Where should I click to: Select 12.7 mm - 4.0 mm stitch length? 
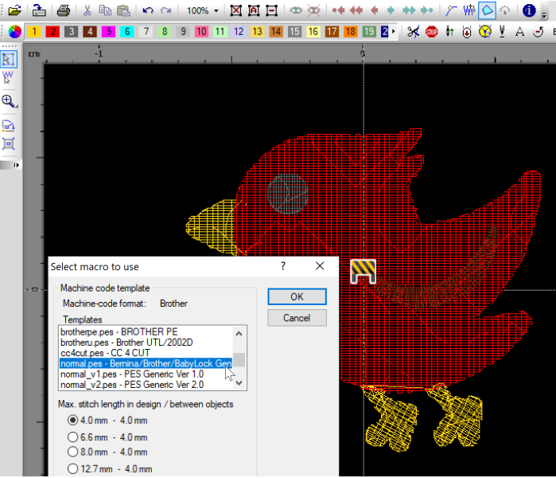(x=72, y=468)
